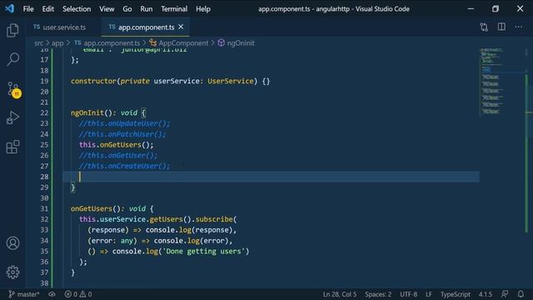The image size is (533, 300).
Task: Click this.onGetUsers() call on line 25
Action: (x=117, y=145)
